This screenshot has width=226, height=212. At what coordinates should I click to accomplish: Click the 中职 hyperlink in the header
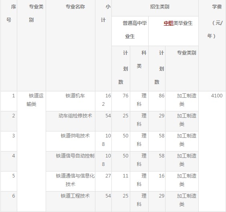168,23
